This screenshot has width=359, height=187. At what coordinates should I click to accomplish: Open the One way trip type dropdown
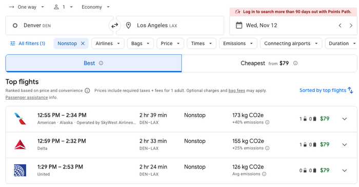pos(27,7)
